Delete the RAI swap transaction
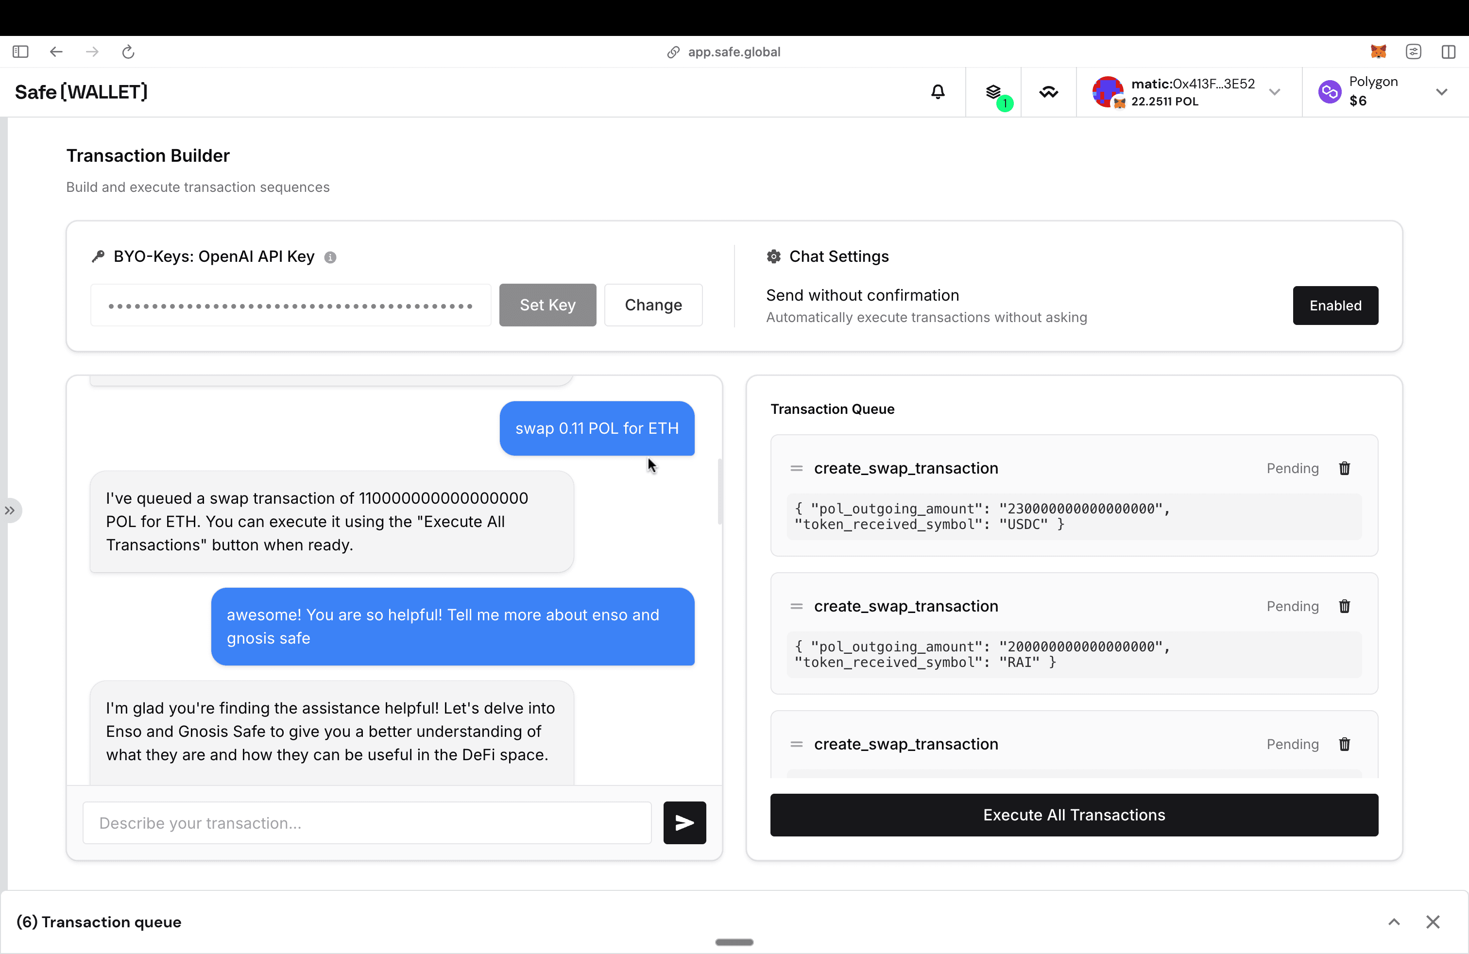 coord(1344,606)
